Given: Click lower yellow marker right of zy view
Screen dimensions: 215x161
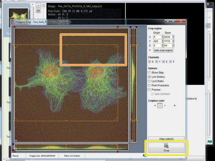Looking at the screenshot, I should pos(138,121).
